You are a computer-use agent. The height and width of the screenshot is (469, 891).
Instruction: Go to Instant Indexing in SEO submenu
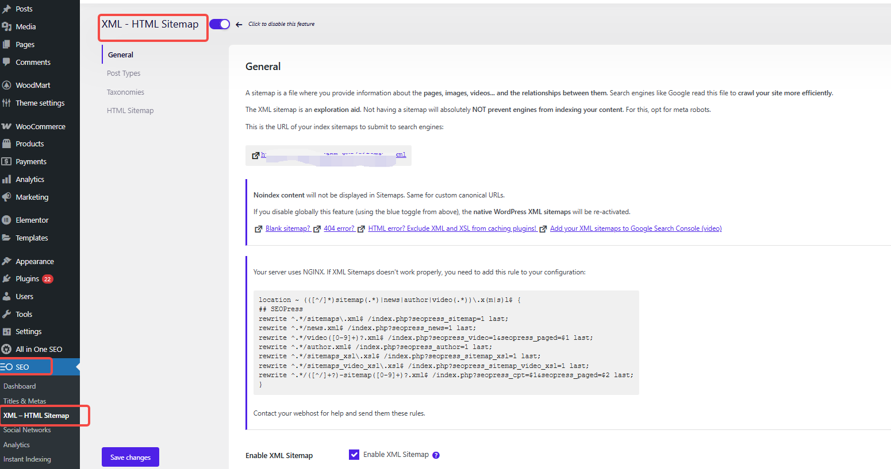click(x=27, y=459)
